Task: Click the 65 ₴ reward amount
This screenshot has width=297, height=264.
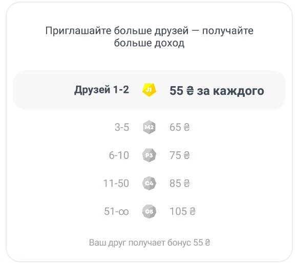Action: tap(180, 127)
